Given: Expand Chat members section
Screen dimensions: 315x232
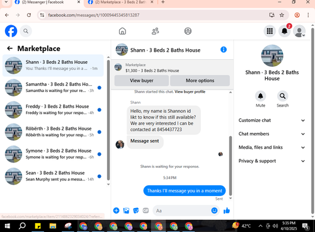Looking at the screenshot, I should click(x=272, y=134).
